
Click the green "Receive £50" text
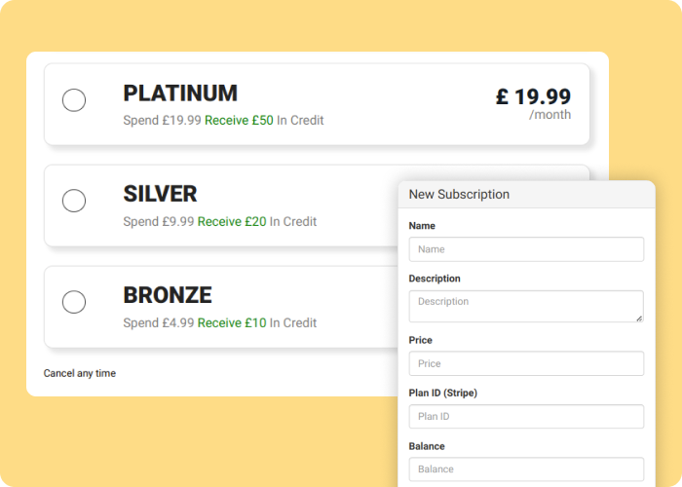pos(239,121)
